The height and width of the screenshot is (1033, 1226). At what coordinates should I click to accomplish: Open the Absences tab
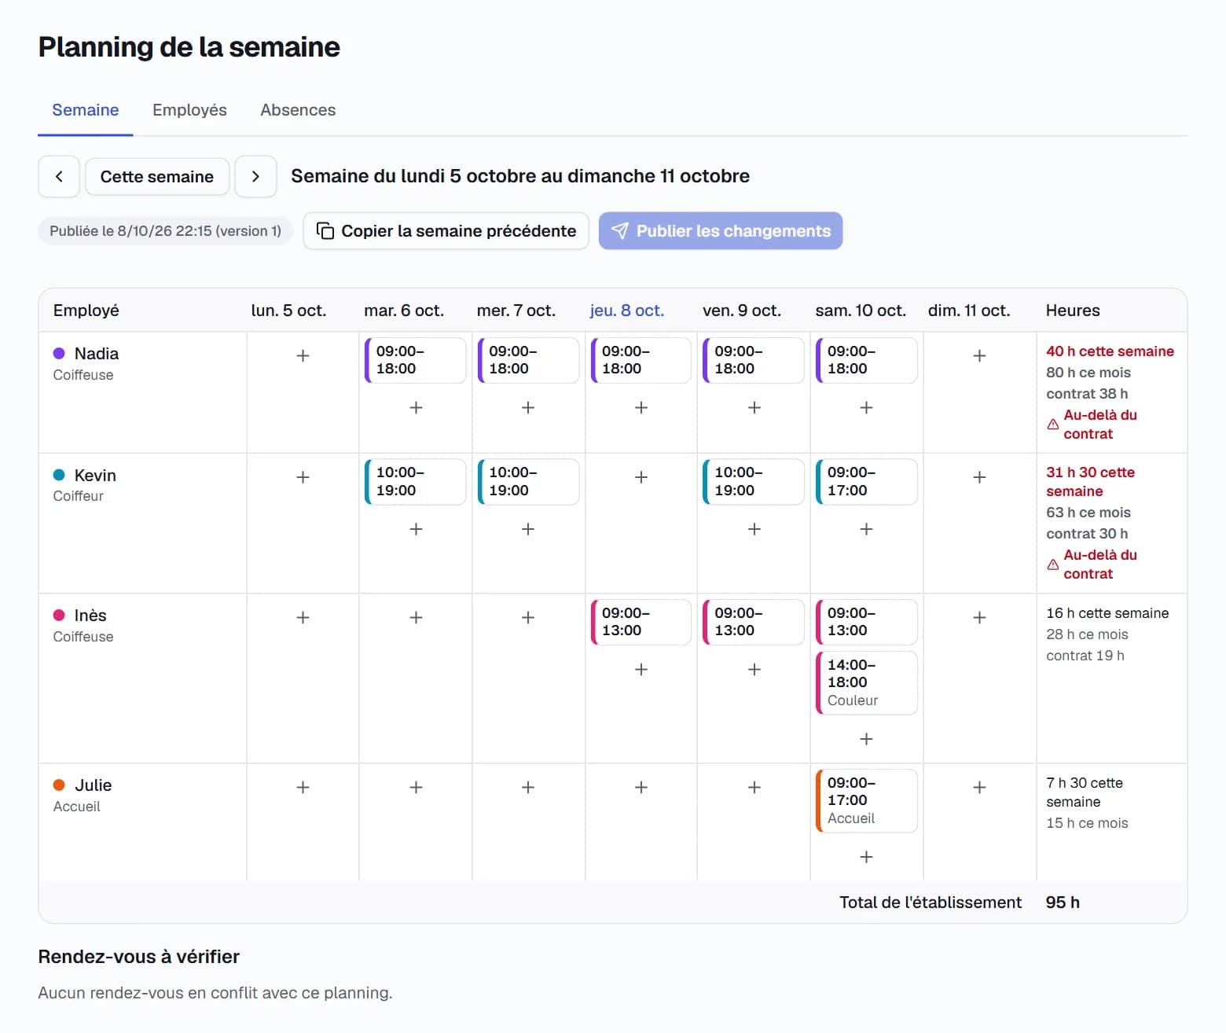(x=298, y=110)
